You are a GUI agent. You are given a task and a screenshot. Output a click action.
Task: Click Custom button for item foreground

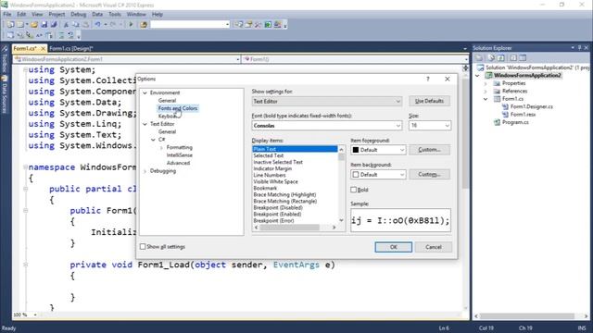pos(429,150)
